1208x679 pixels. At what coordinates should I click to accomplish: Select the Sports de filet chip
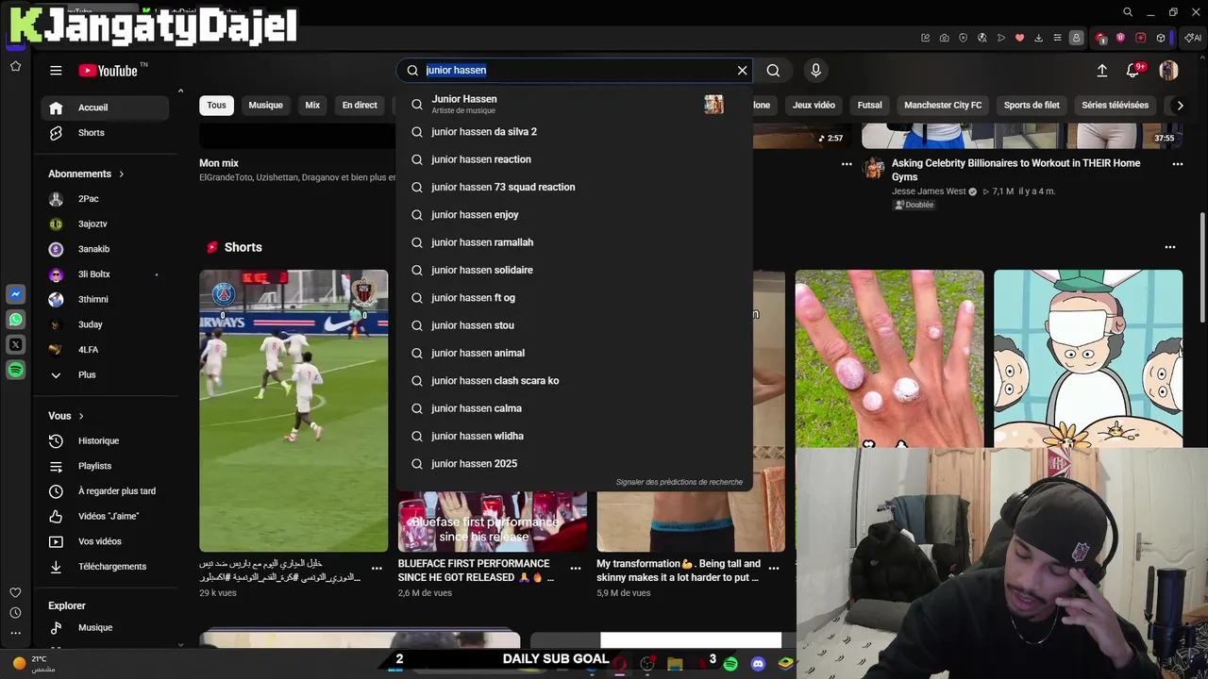1032,106
